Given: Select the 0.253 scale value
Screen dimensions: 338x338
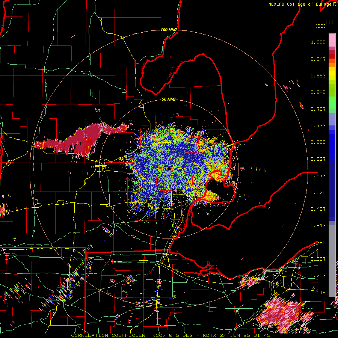Looking at the screenshot, I should click(x=318, y=276).
